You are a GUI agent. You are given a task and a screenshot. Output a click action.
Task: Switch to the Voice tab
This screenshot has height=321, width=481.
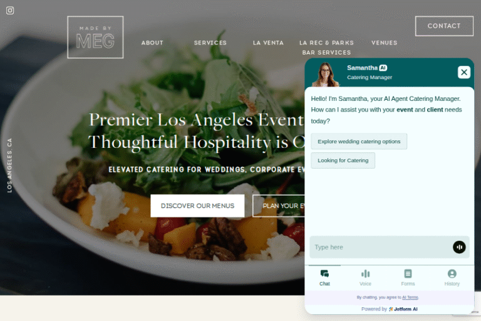pyautogui.click(x=365, y=278)
